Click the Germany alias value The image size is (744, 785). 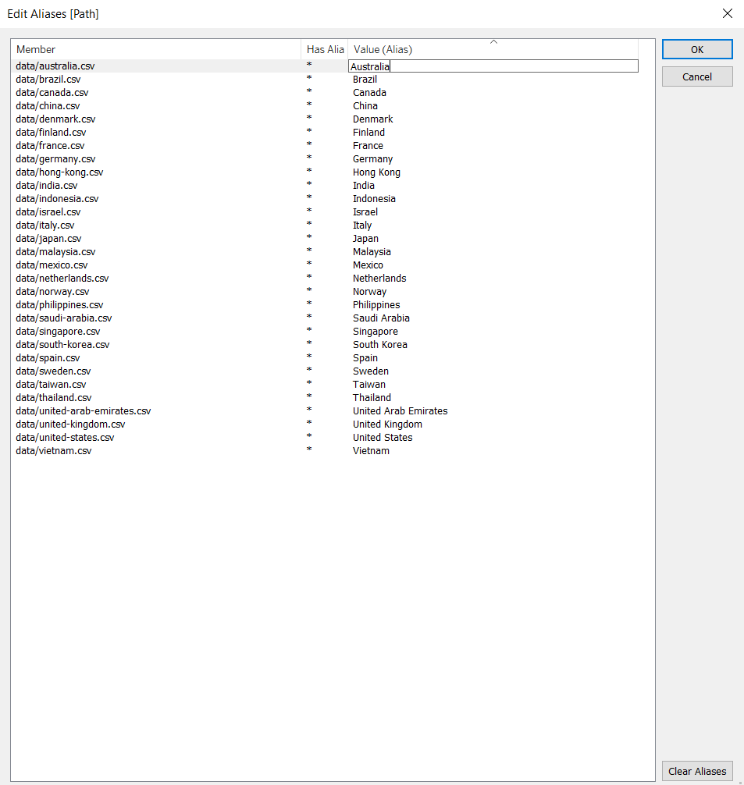tap(372, 158)
